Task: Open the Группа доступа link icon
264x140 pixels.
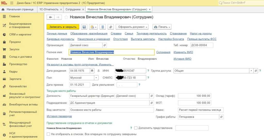Action: coord(256,71)
